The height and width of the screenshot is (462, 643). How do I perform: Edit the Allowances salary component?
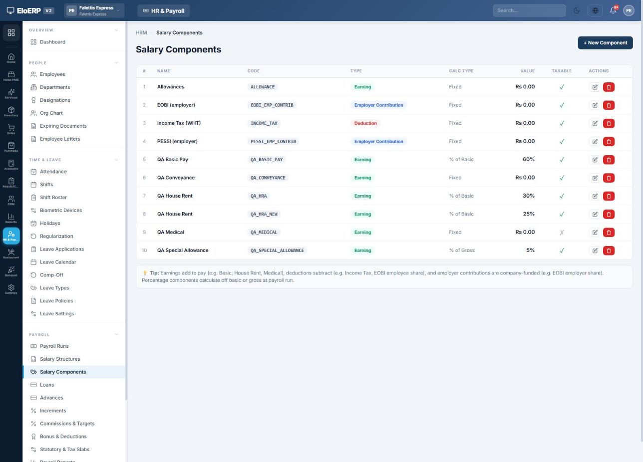595,87
